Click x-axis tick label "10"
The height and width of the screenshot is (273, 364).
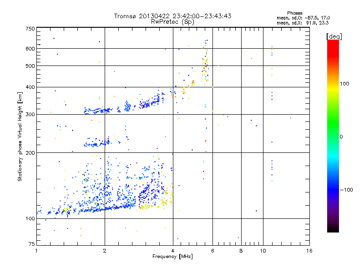tap(263, 251)
